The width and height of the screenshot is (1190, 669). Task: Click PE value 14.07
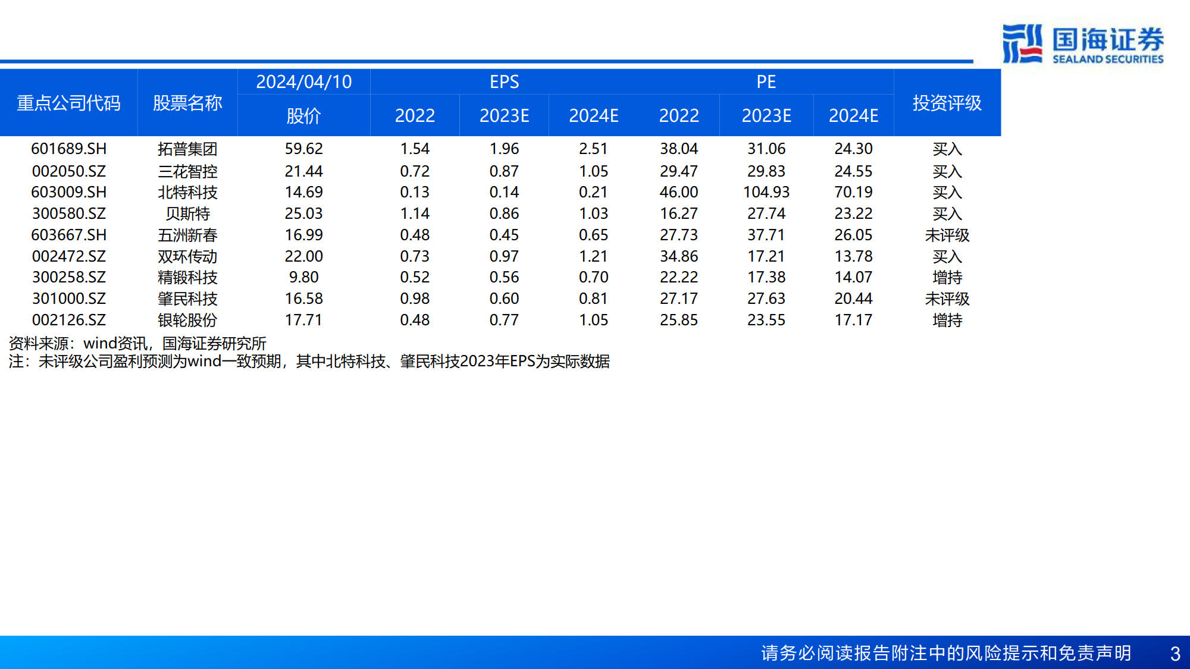[x=853, y=277]
